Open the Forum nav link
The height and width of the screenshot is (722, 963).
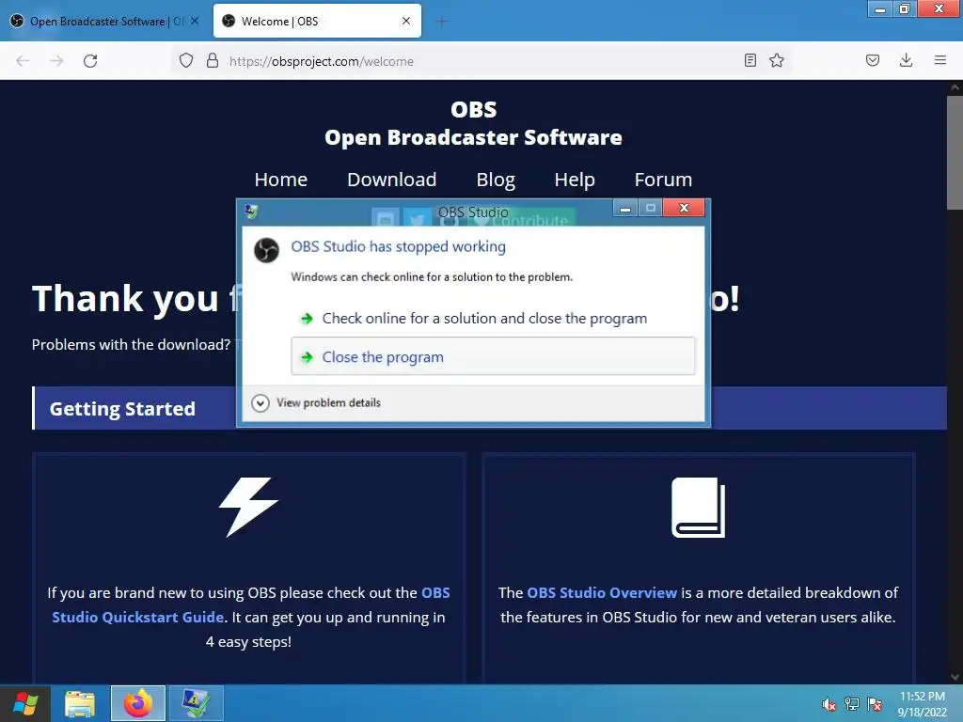click(x=663, y=180)
